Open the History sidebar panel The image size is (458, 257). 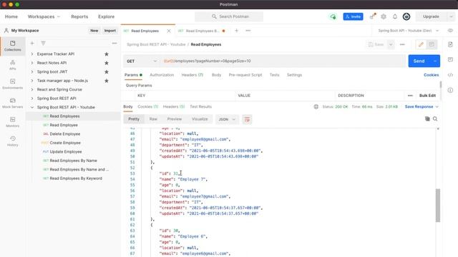coord(13,141)
